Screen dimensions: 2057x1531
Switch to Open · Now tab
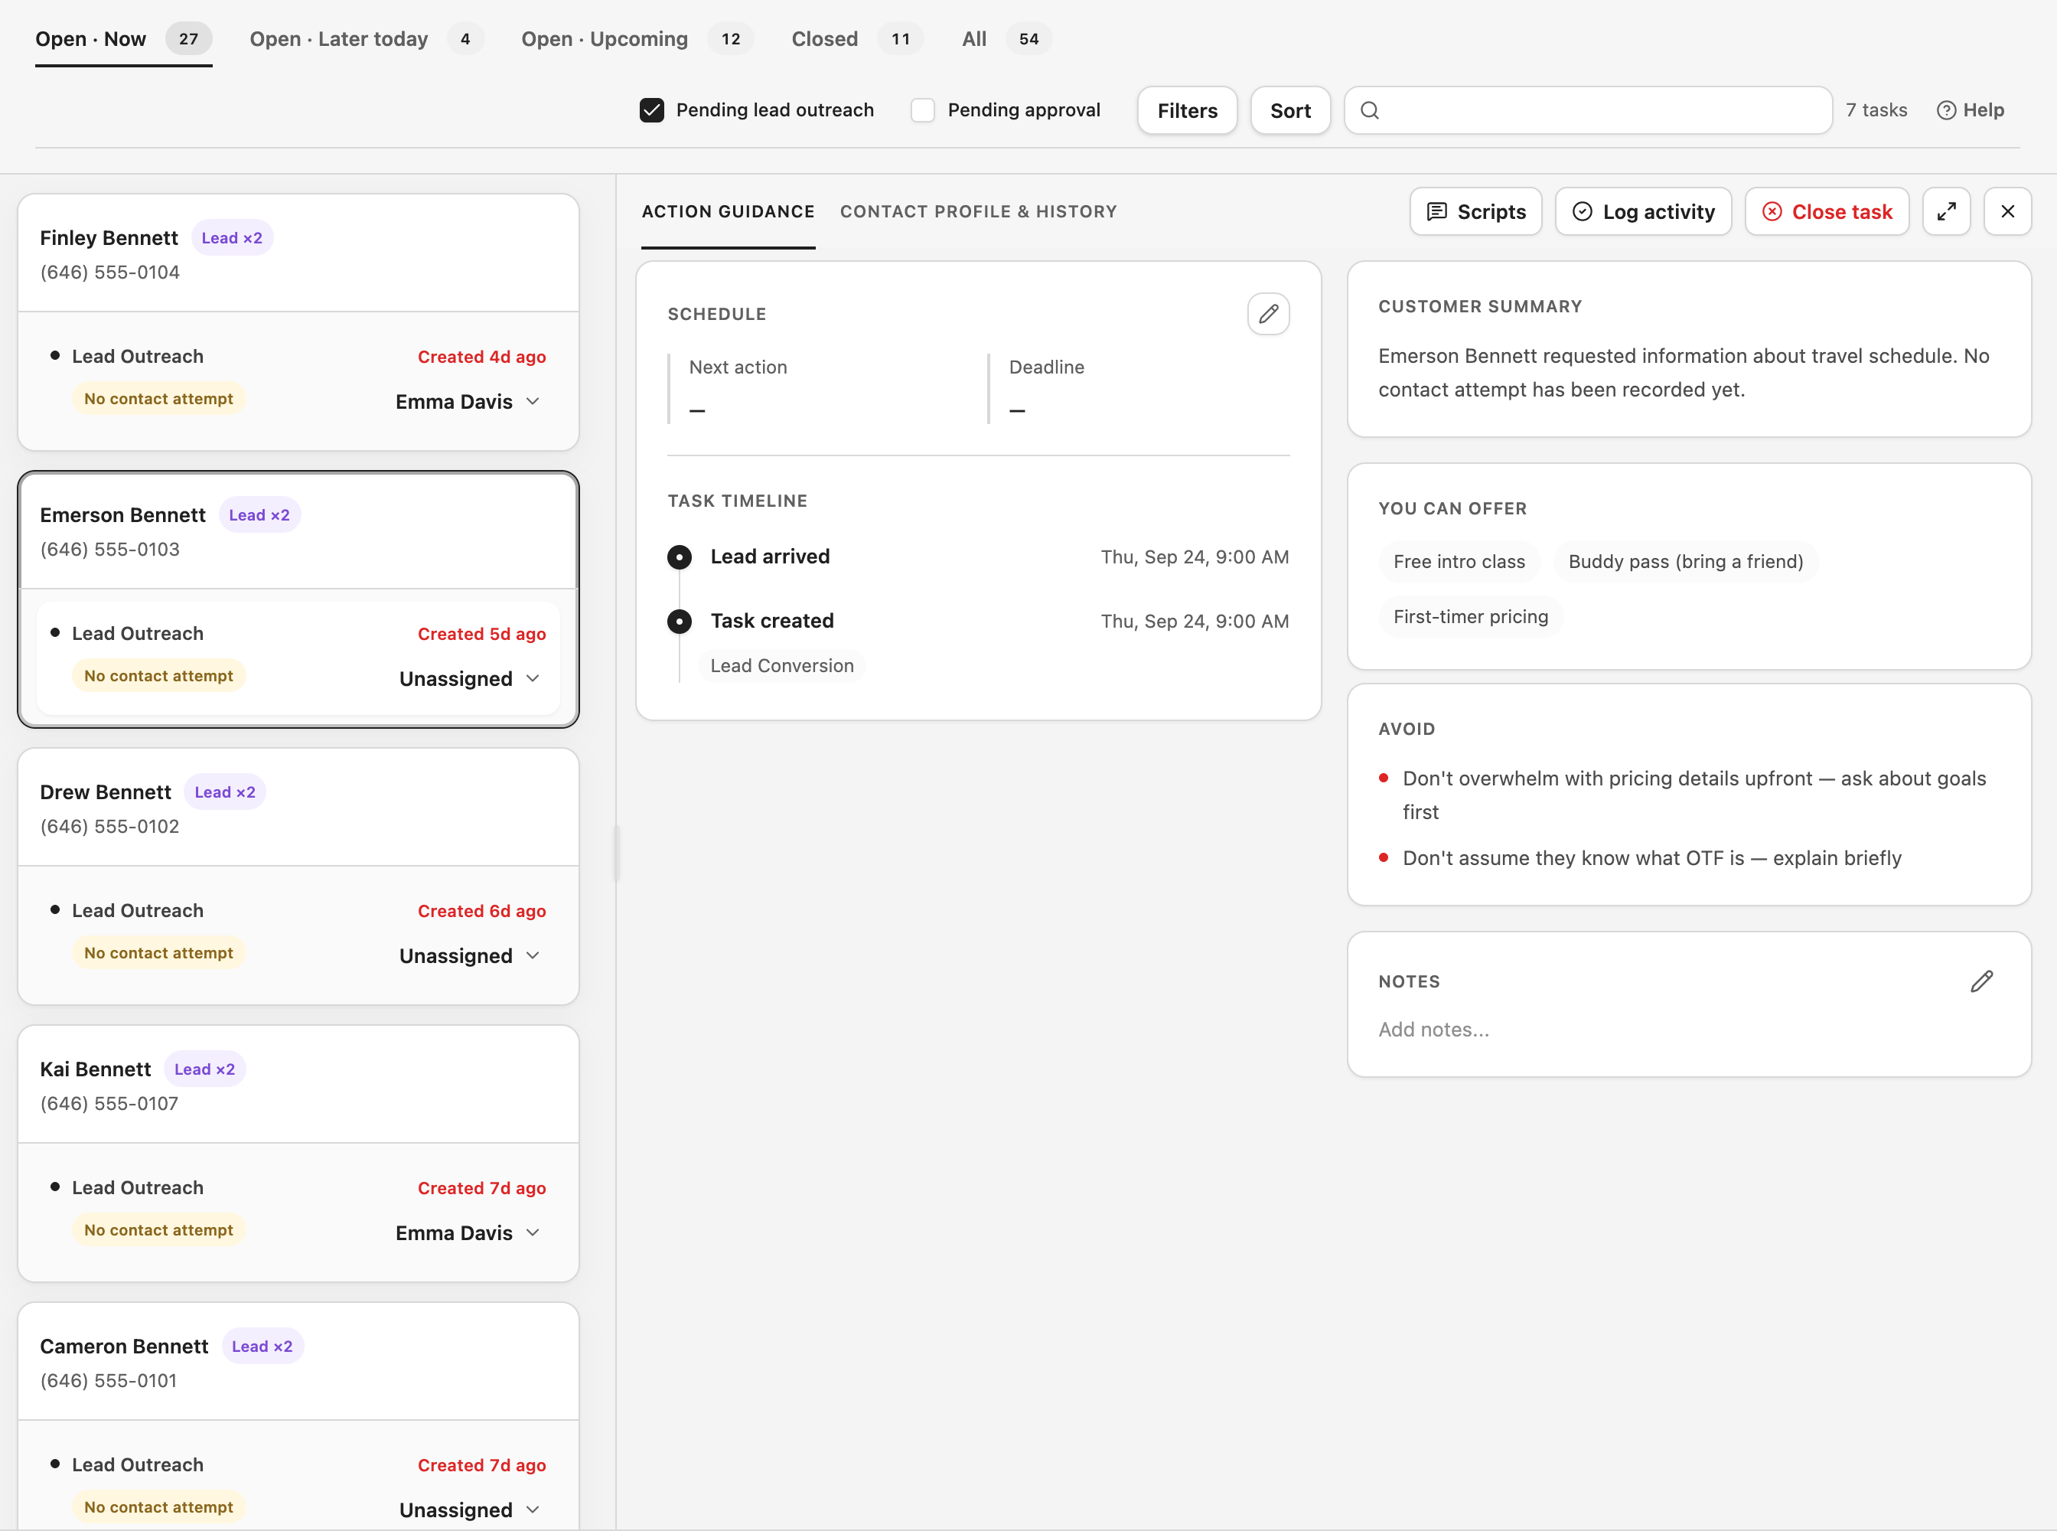click(123, 39)
